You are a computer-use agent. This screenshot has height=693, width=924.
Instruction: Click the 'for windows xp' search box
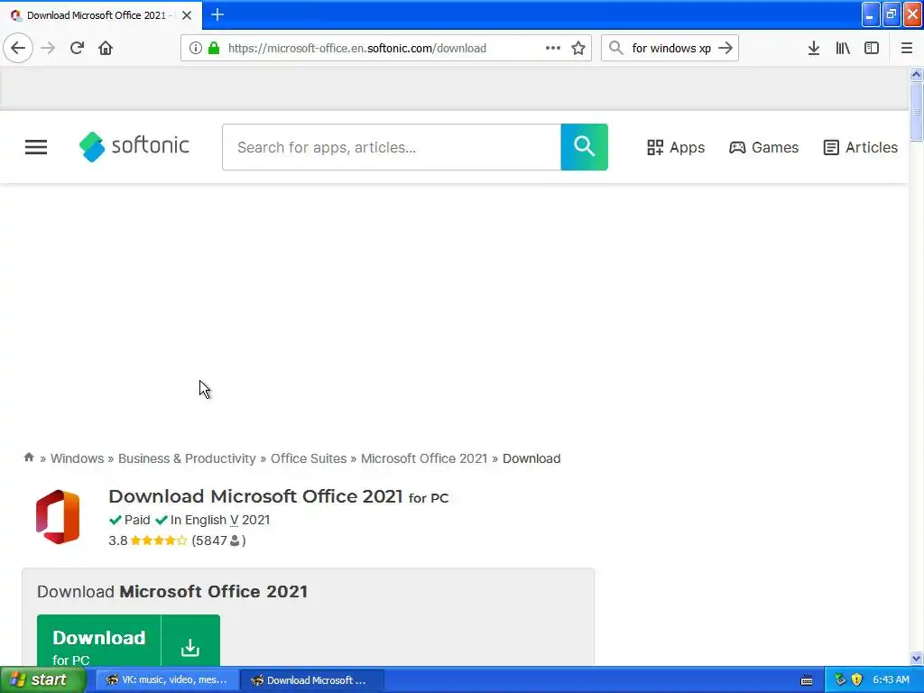[x=670, y=48]
